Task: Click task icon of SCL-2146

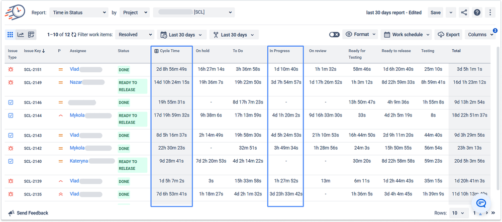Action: (x=11, y=102)
